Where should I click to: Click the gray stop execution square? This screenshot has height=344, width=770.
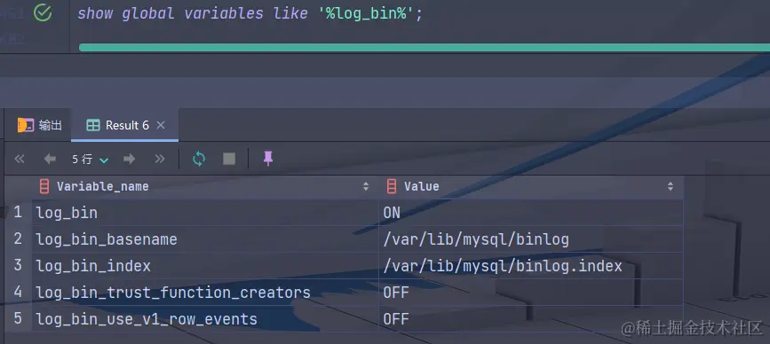tap(229, 159)
